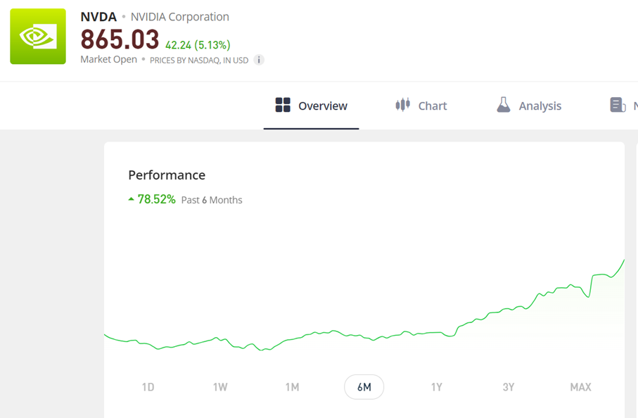Select the MAX performance range
The height and width of the screenshot is (418, 638).
pyautogui.click(x=580, y=387)
